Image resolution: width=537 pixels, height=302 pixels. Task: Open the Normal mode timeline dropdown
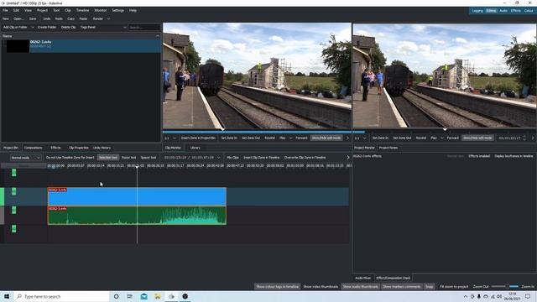coord(25,158)
